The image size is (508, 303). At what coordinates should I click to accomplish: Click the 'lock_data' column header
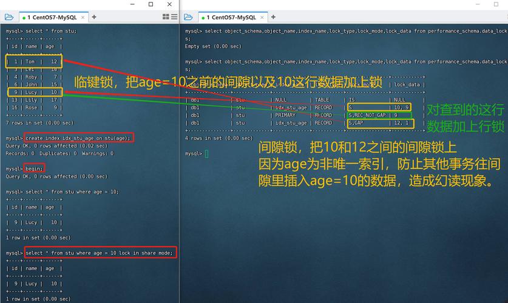407,84
